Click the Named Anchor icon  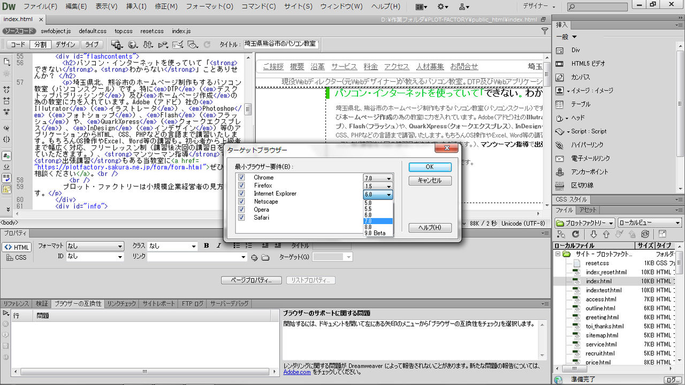[x=560, y=172]
